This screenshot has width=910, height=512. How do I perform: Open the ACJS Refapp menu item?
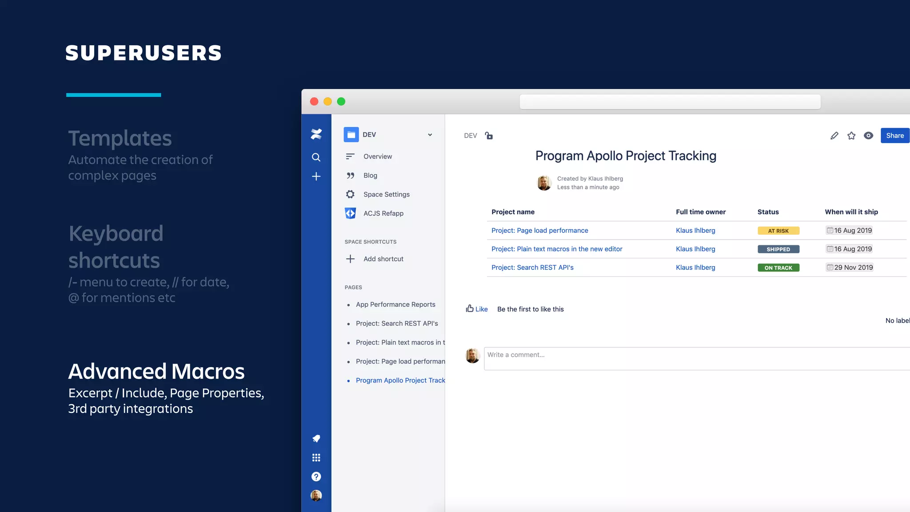tap(383, 213)
